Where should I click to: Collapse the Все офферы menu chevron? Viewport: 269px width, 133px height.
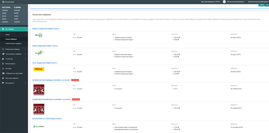click(25, 29)
